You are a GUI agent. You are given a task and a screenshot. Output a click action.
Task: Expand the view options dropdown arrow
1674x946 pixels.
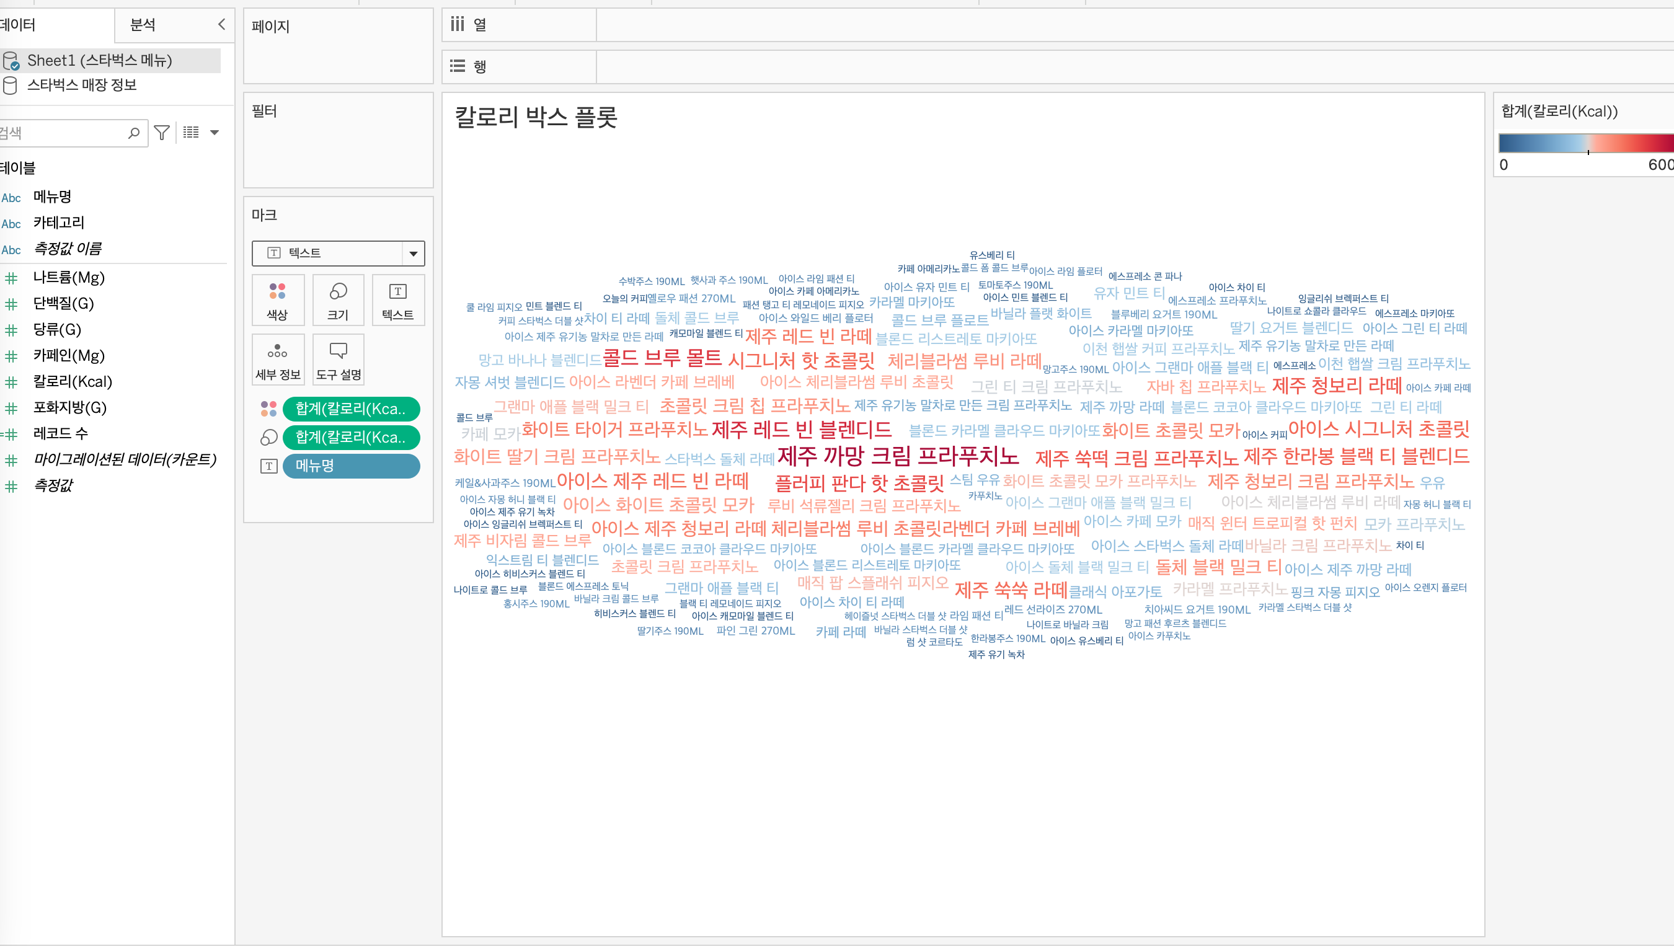coord(215,133)
